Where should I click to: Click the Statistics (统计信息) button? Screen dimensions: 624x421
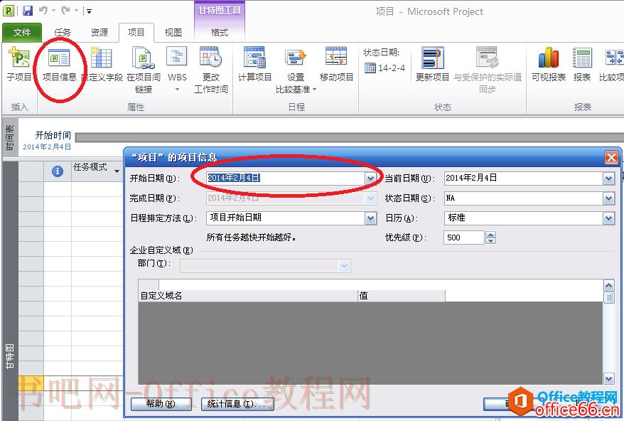237,404
